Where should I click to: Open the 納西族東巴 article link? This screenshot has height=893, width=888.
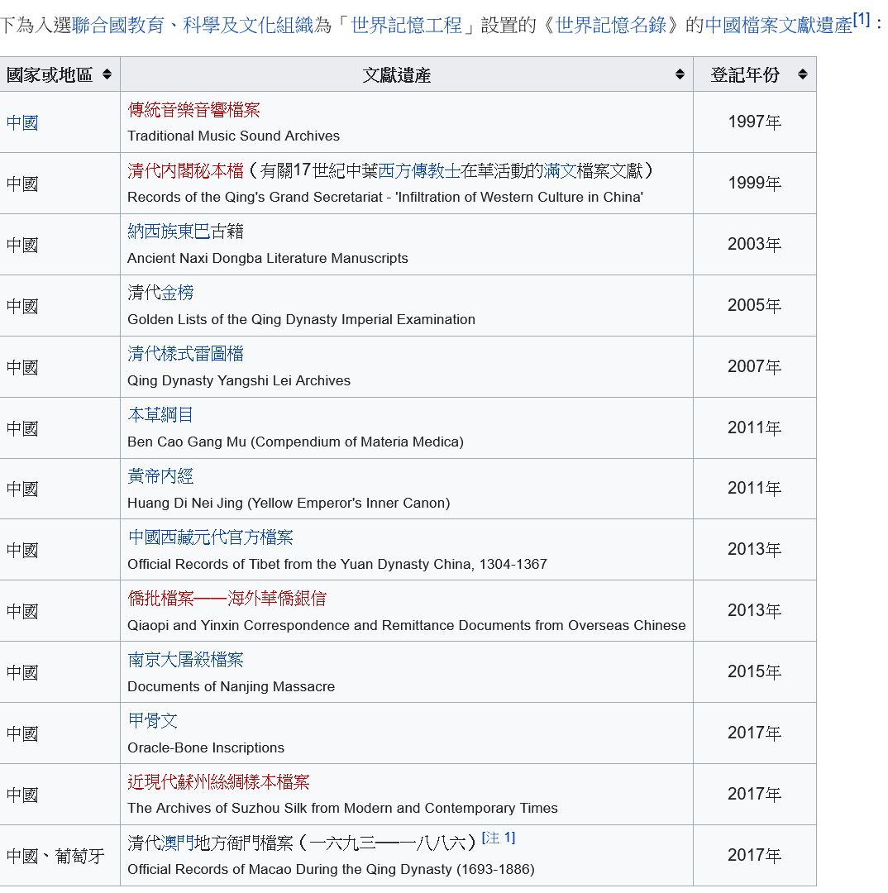(169, 232)
